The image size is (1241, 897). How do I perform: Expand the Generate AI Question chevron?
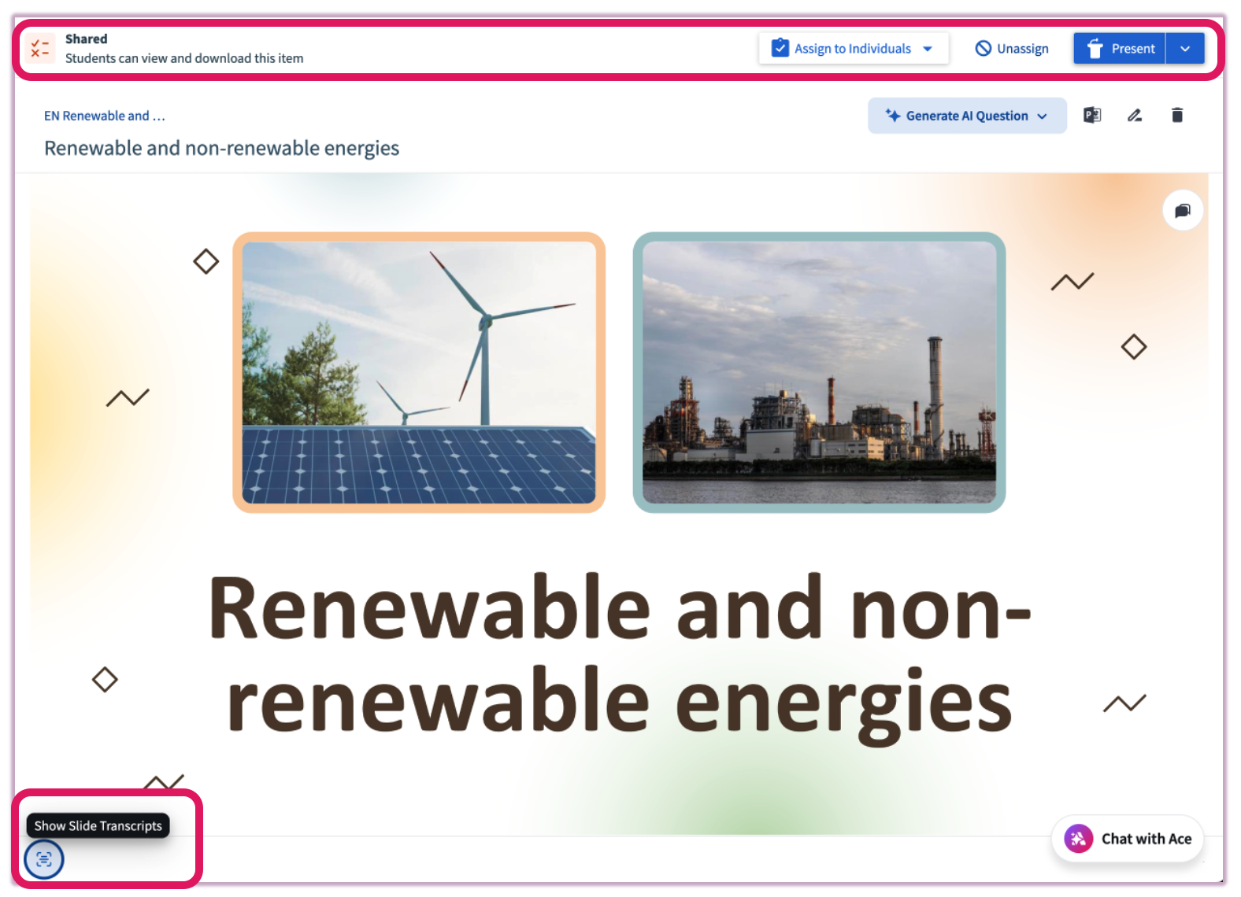click(x=1043, y=116)
